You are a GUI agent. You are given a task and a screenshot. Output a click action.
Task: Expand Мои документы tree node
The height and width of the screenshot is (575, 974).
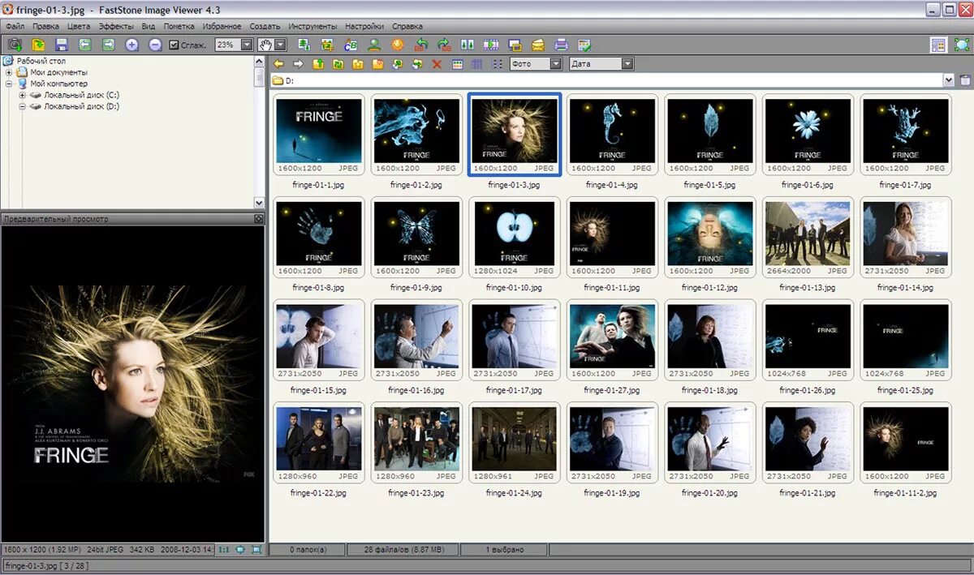(x=9, y=72)
